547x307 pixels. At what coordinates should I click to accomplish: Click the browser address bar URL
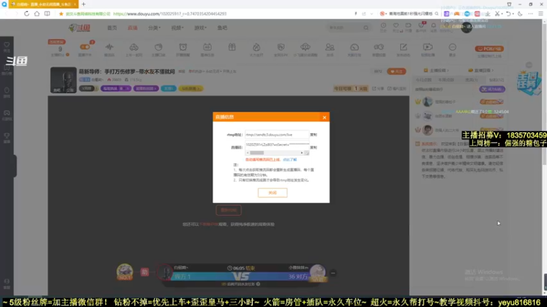point(170,14)
